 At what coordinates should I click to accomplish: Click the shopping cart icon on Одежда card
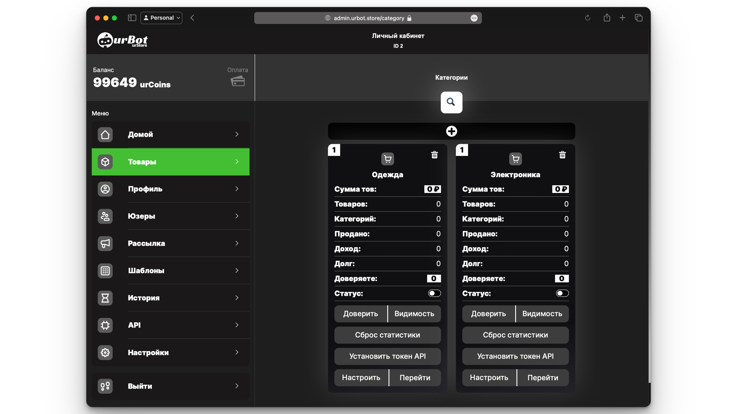point(387,158)
